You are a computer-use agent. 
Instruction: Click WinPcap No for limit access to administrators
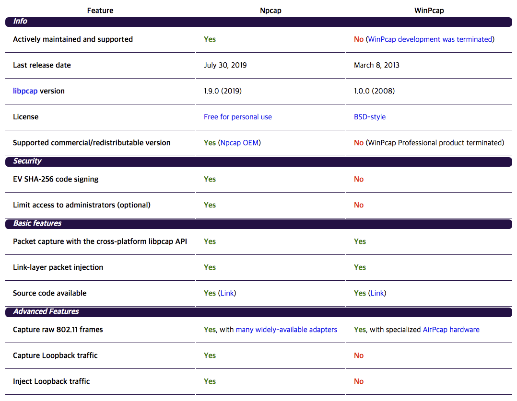click(x=359, y=205)
